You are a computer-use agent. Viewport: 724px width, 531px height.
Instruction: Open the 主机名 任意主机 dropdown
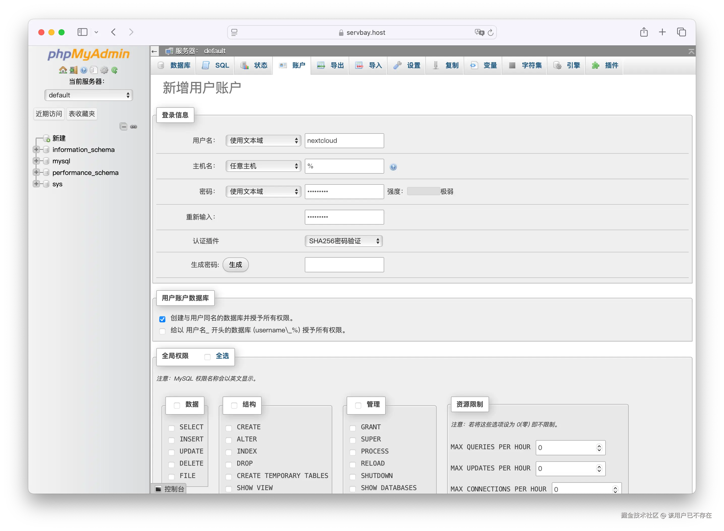[x=263, y=166]
